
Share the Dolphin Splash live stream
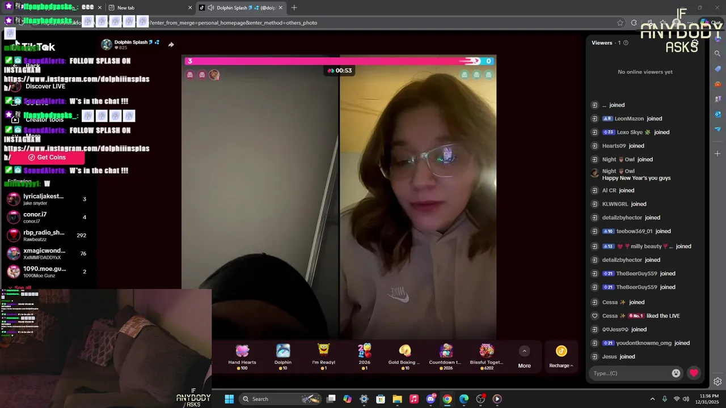pyautogui.click(x=171, y=44)
